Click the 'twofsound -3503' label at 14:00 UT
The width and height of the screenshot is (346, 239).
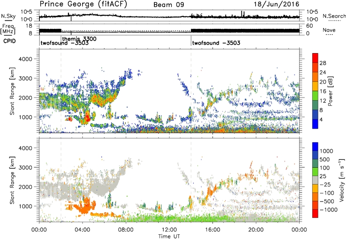[216, 43]
